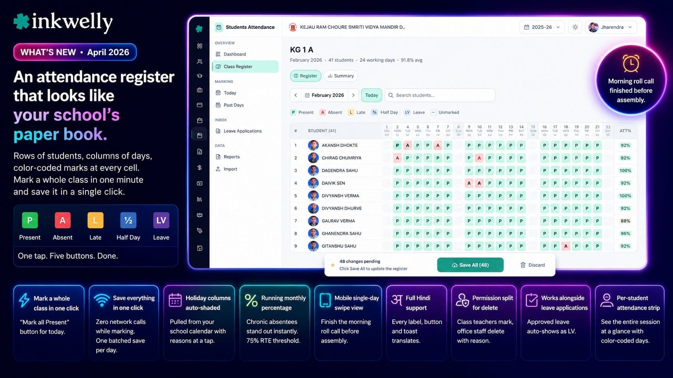This screenshot has width=673, height=378.
Task: Toggle Chirag Chumriya's Absent mark on day 10
Action: pyautogui.click(x=479, y=158)
